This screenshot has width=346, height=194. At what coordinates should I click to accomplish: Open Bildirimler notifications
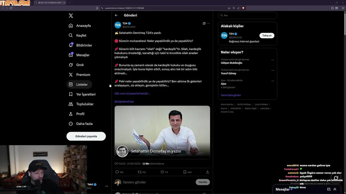(x=81, y=45)
